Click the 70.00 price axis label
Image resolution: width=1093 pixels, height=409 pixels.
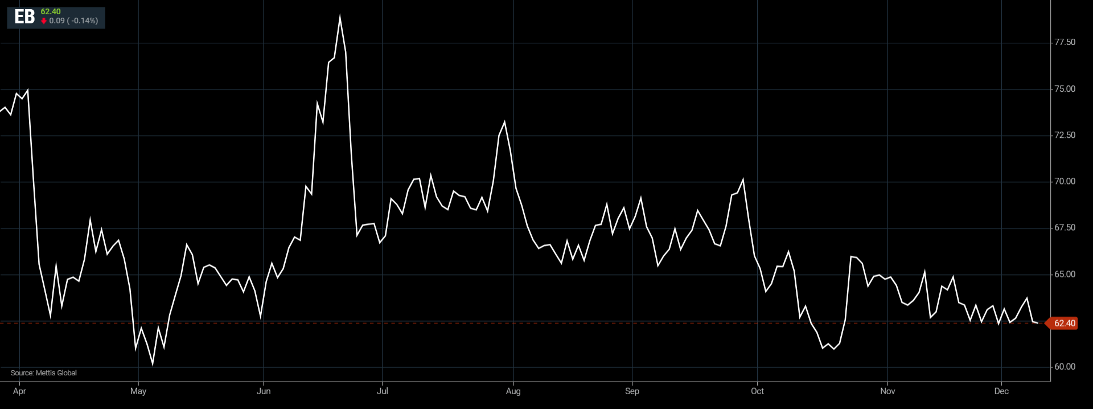[1065, 181]
